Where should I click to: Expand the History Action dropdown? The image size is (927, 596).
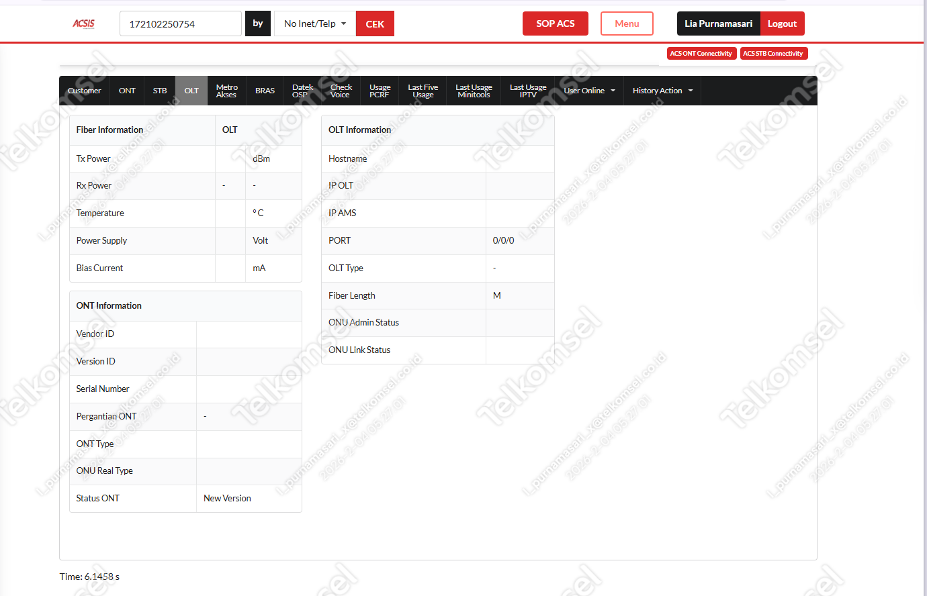662,91
